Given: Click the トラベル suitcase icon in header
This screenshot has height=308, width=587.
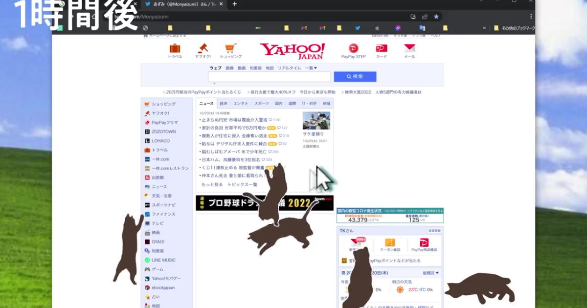Looking at the screenshot, I should point(175,48).
